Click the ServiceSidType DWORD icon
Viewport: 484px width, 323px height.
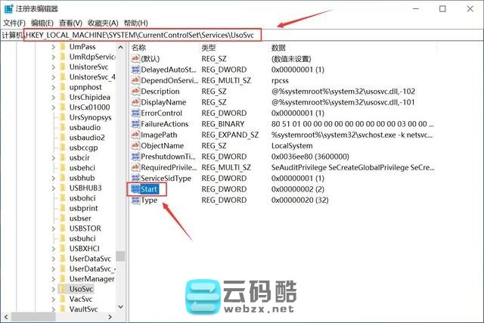click(135, 178)
